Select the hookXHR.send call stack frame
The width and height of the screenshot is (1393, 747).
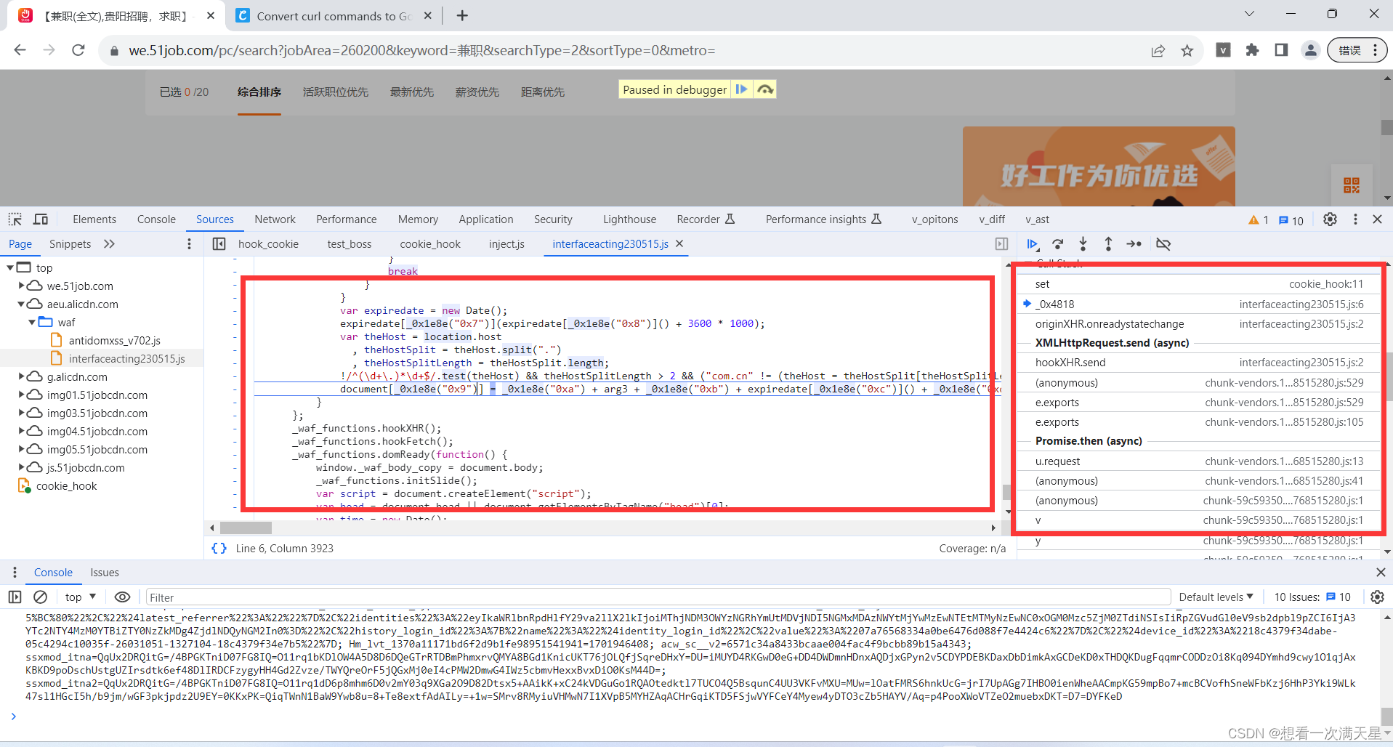[x=1198, y=363]
